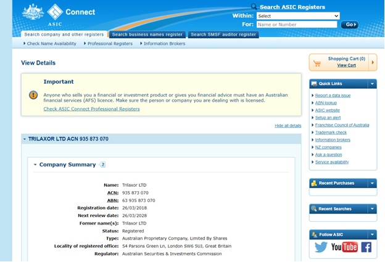Click the Recent Searches magnifier icon
Viewport: 385px width, 262px height.
[x=314, y=209]
